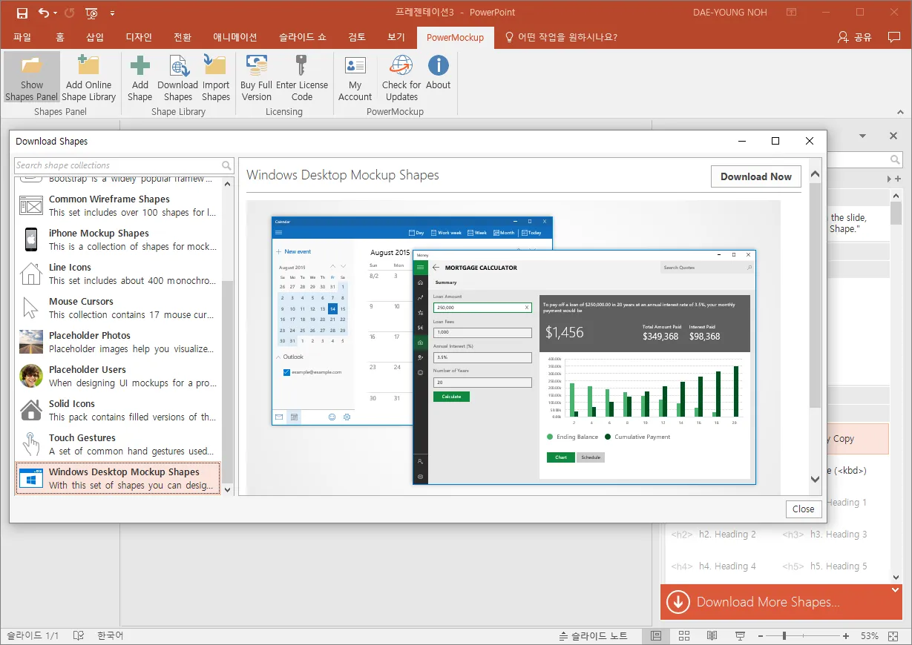Open My Account in ribbon
The height and width of the screenshot is (645, 912).
355,66
